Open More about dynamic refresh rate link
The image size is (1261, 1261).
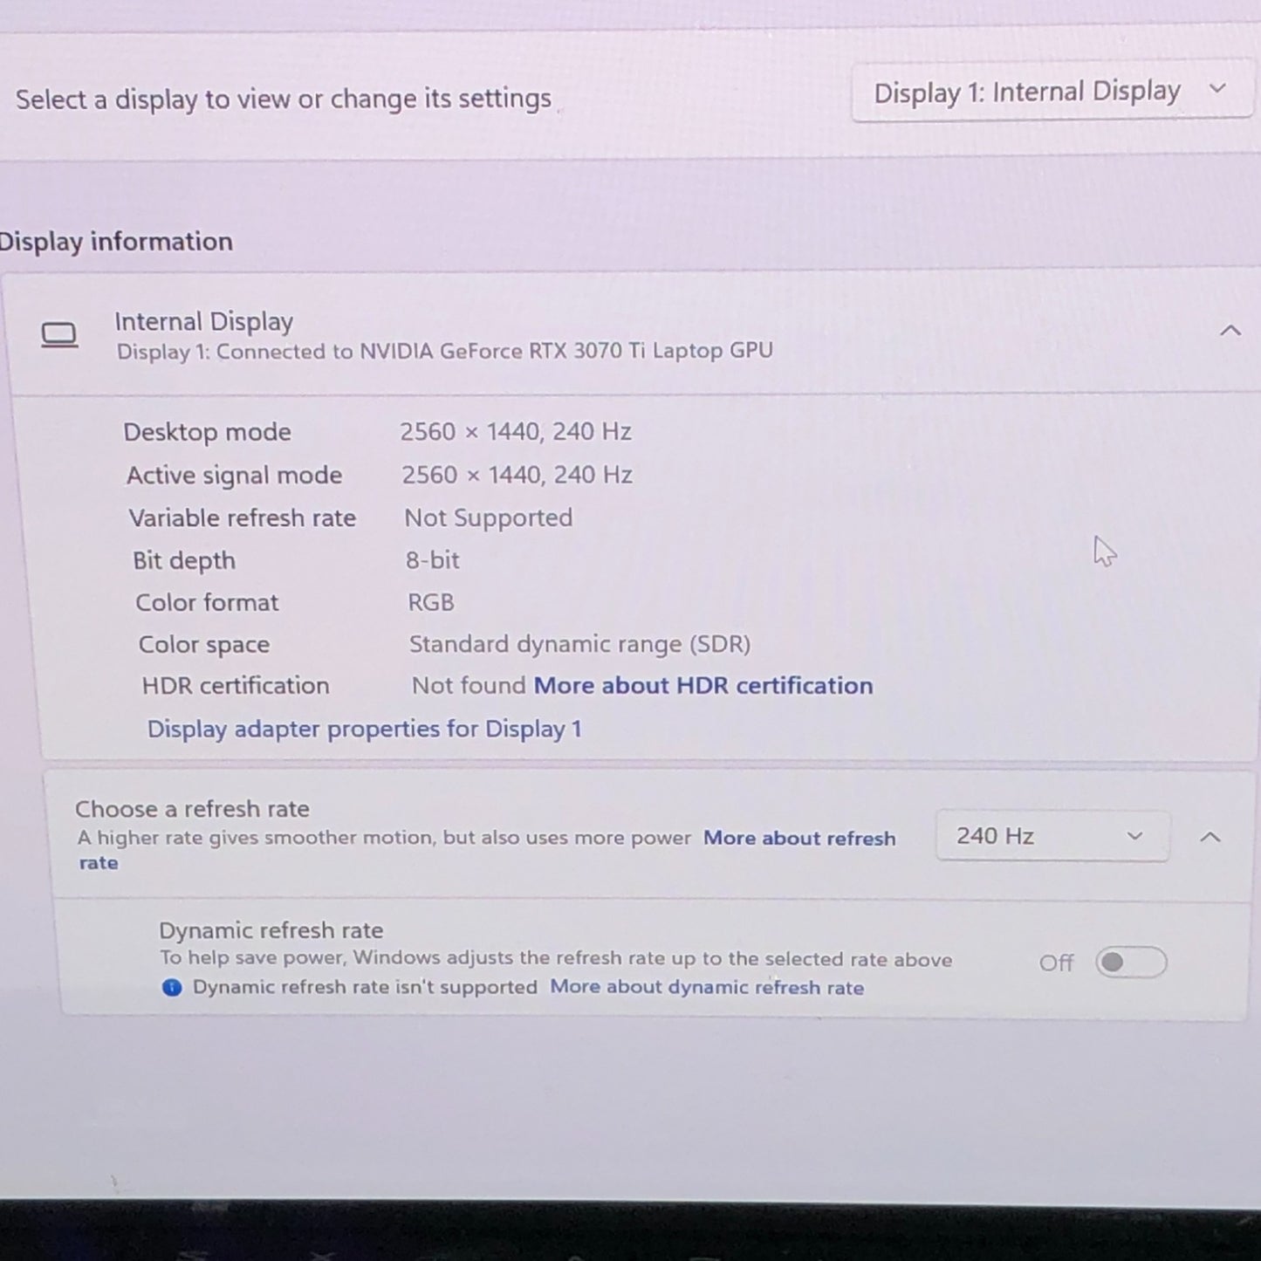(x=707, y=987)
